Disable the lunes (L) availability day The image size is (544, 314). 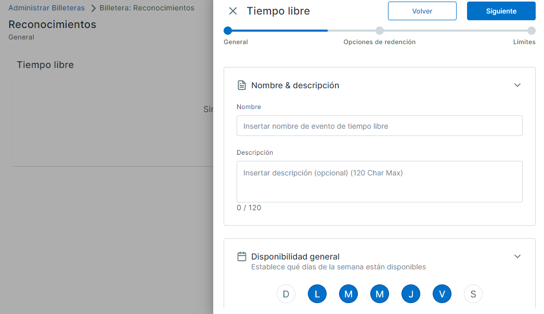[317, 294]
